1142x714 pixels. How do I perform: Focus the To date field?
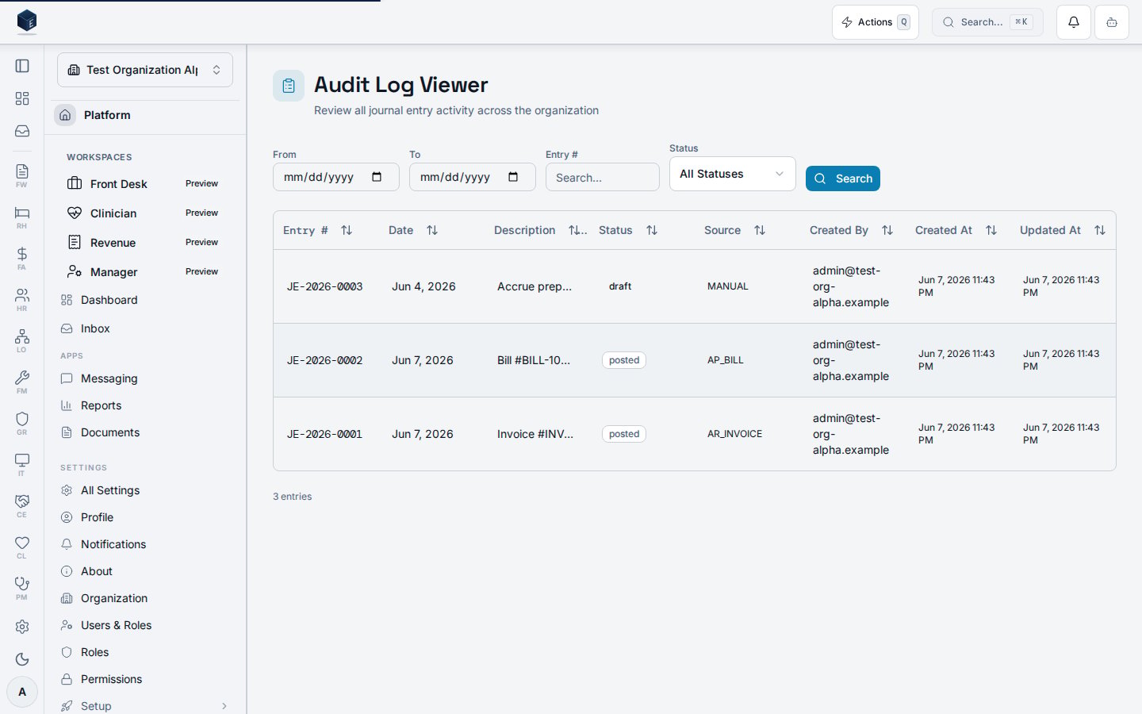[x=473, y=177]
